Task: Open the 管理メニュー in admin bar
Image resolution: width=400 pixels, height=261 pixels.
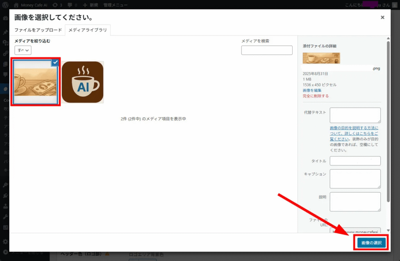Action: coord(115,5)
